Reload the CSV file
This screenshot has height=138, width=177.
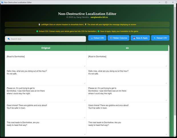click(x=160, y=38)
